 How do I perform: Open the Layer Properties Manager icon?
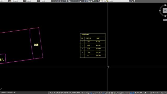[99, 1]
